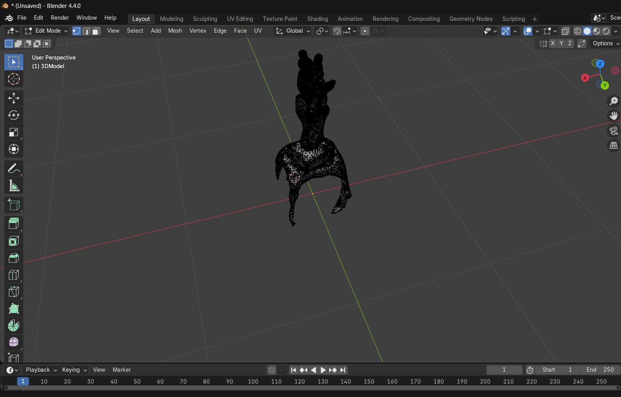Switch to face select mode

[x=96, y=31]
